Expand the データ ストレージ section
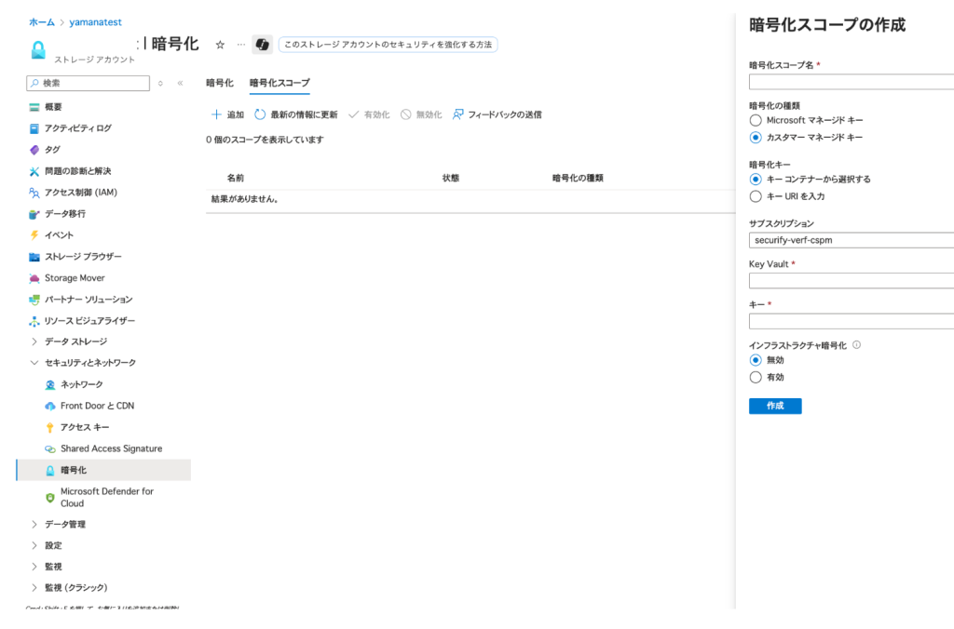The width and height of the screenshot is (954, 629). 34,341
